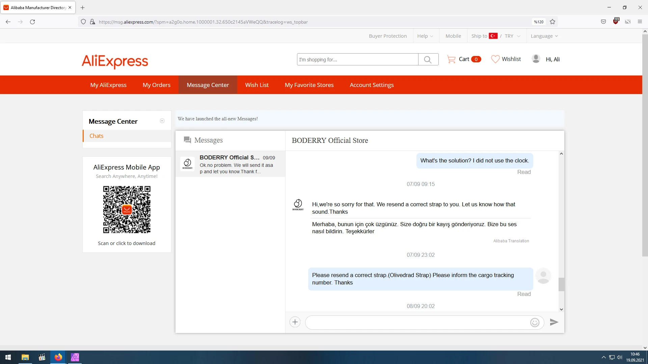
Task: Open BODERRY Official Store conversation
Action: click(230, 164)
